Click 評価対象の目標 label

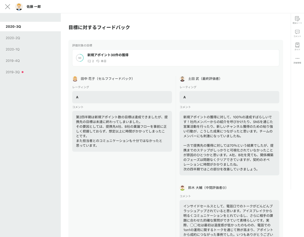coord(82,46)
